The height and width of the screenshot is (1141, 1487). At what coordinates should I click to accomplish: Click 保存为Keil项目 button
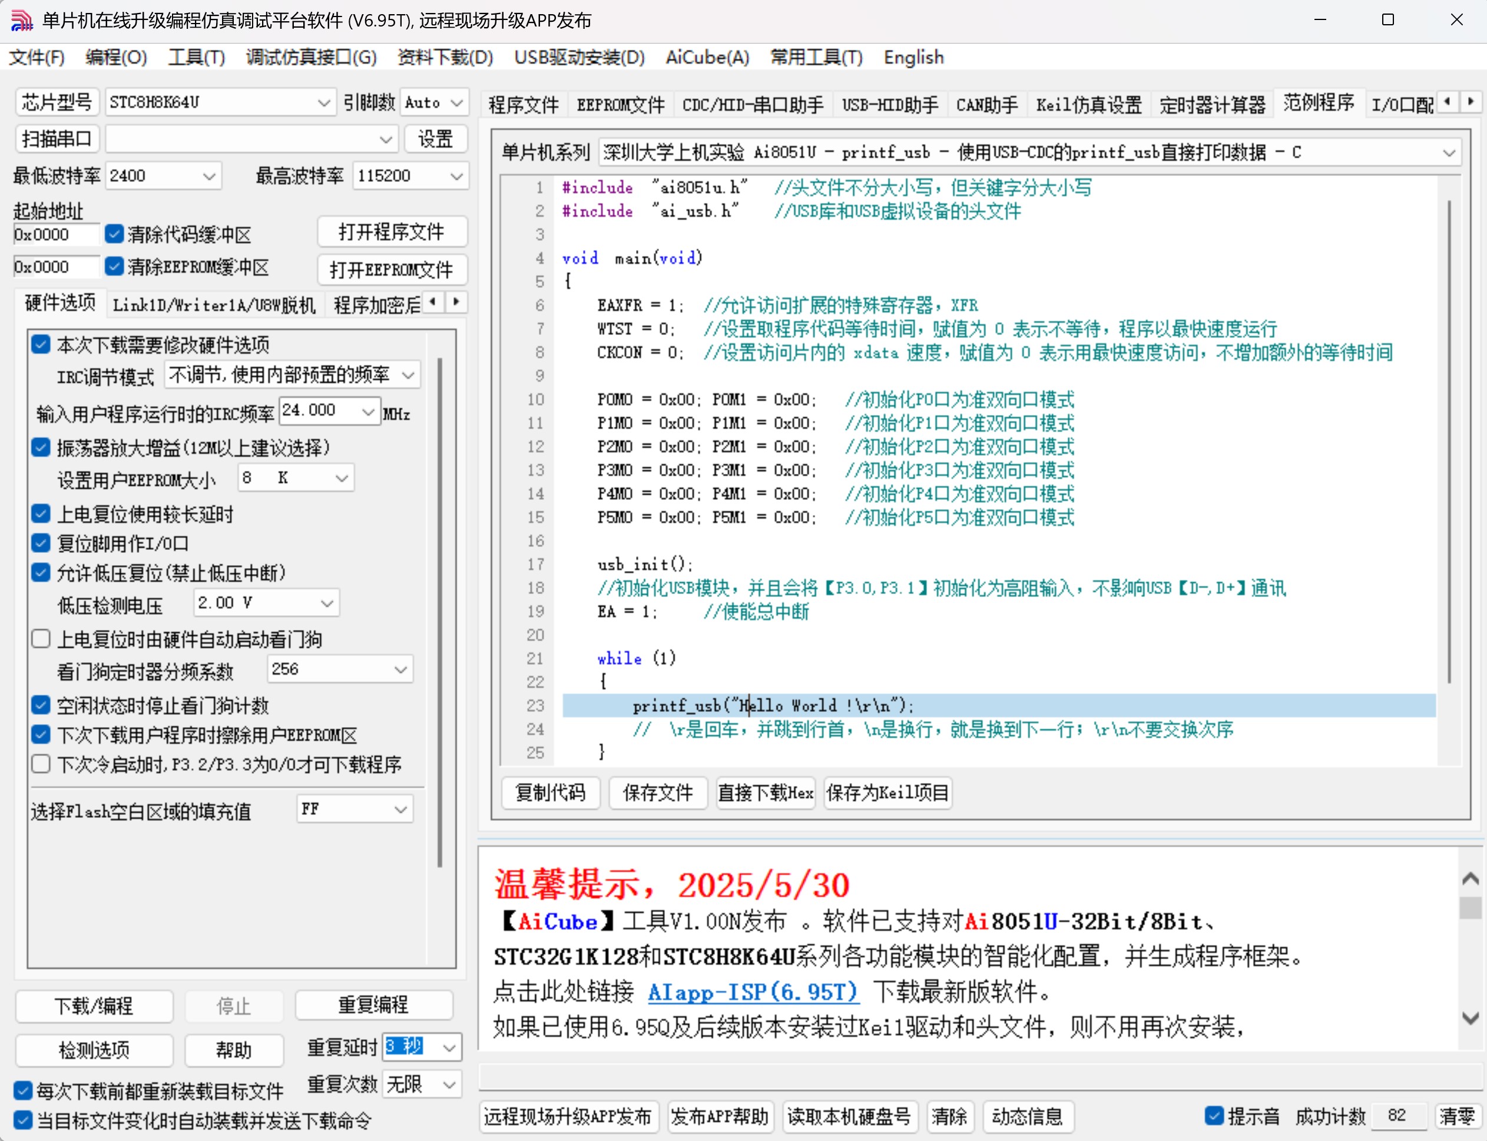[887, 792]
